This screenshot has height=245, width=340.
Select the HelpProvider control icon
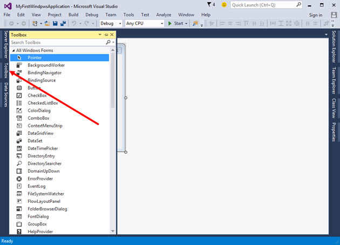pos(19,232)
